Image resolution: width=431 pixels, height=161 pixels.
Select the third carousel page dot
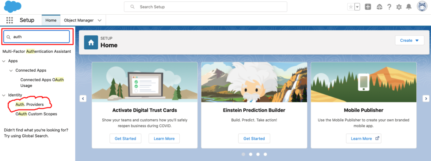tap(258, 154)
